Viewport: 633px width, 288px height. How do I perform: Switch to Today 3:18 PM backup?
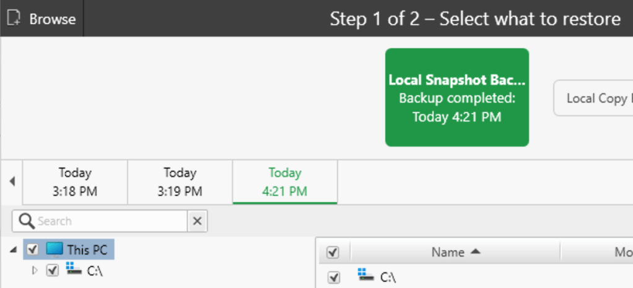[75, 182]
